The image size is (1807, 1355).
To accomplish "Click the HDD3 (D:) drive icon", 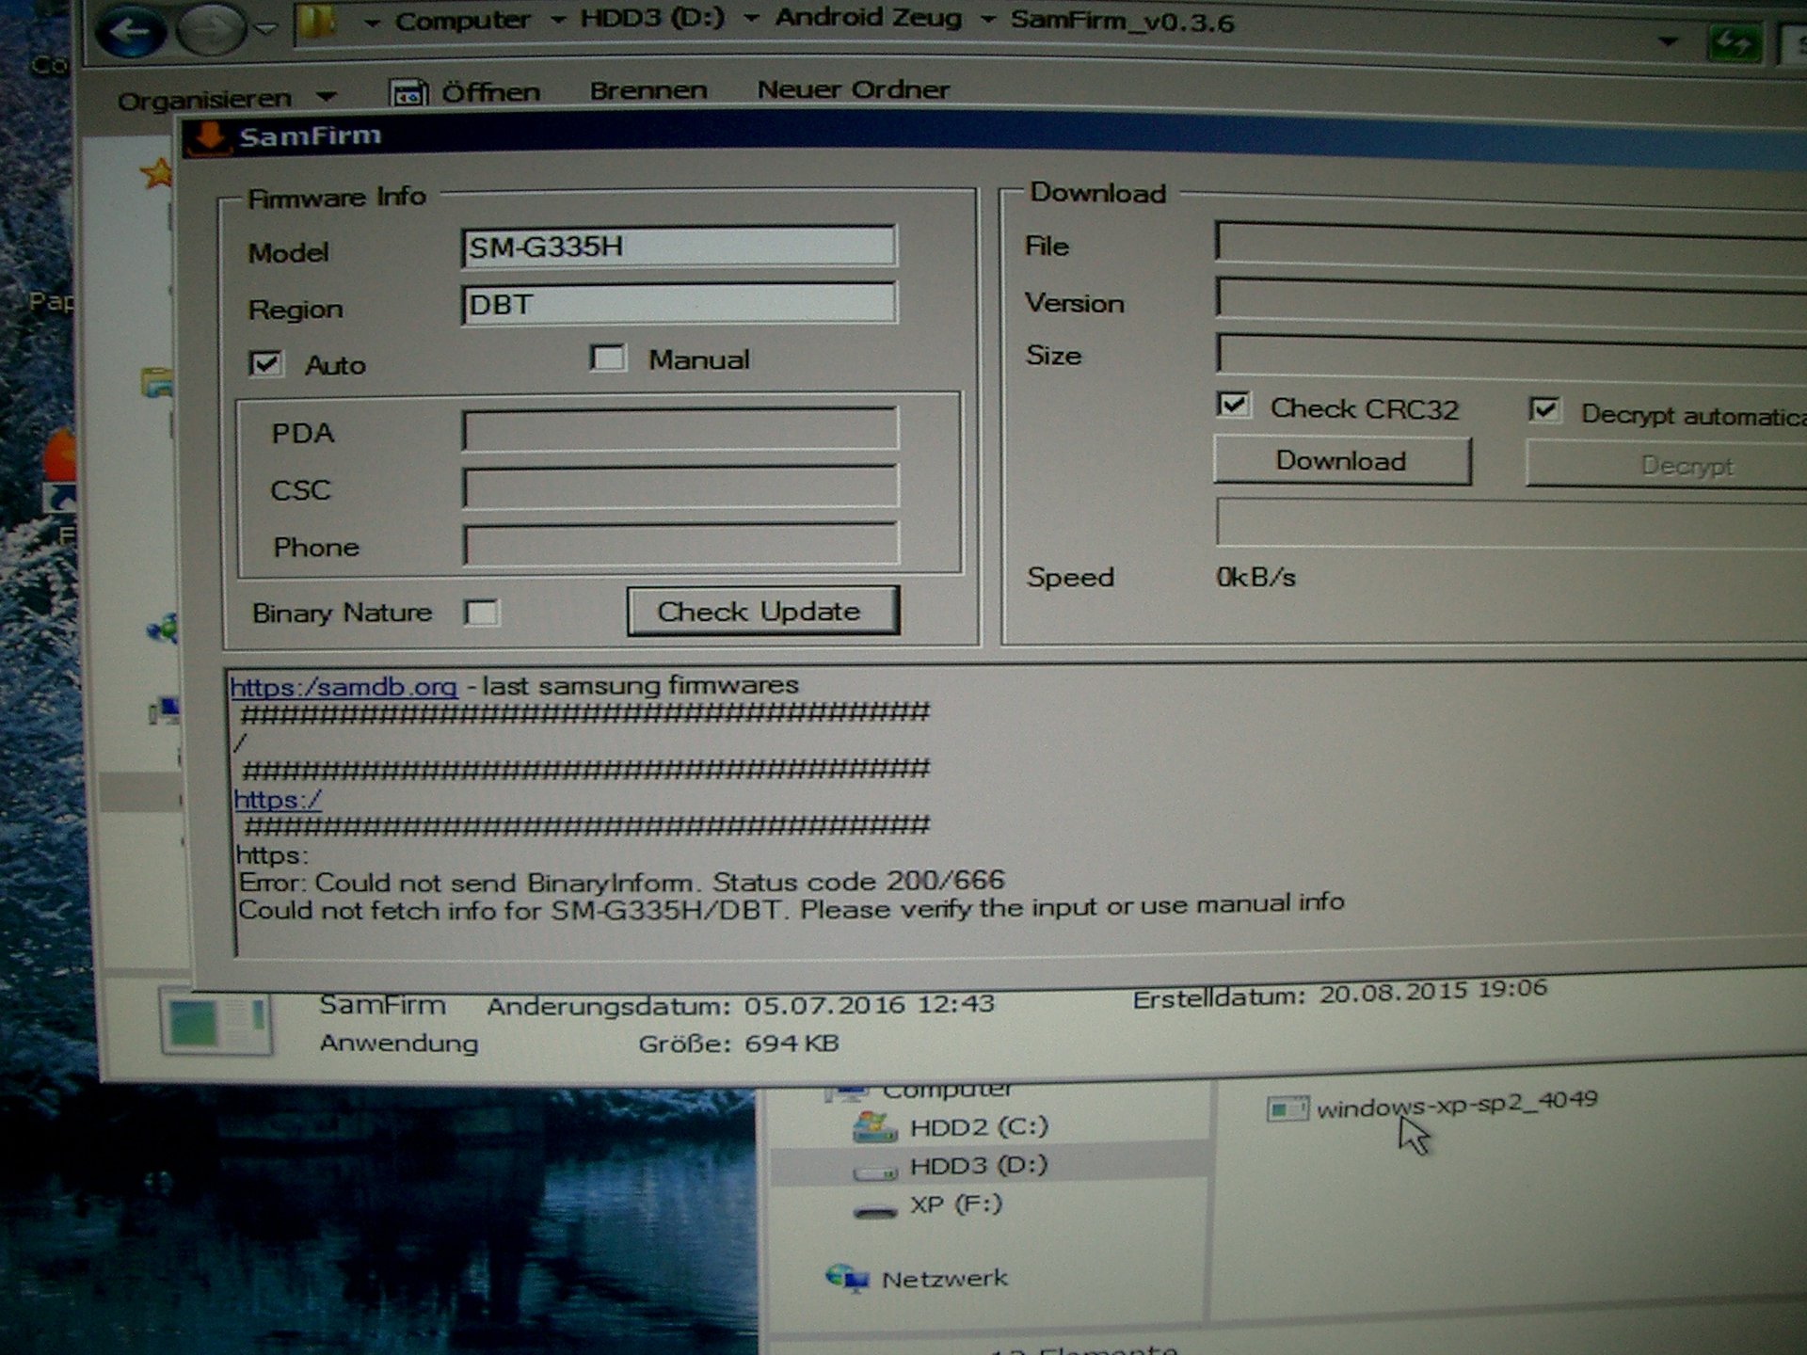I will pos(875,1171).
